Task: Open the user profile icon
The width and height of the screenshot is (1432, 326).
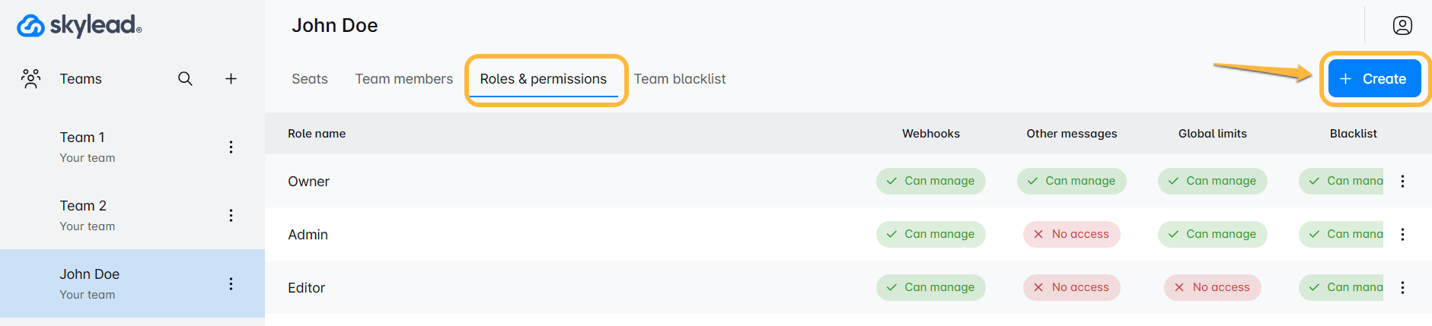Action: 1402,26
